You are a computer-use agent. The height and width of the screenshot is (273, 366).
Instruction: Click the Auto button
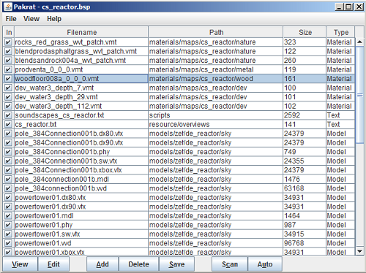click(265, 264)
